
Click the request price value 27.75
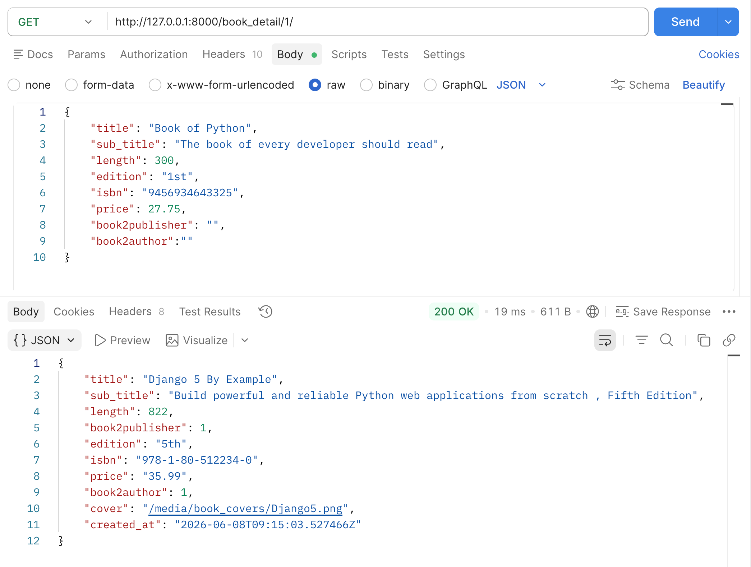point(164,209)
